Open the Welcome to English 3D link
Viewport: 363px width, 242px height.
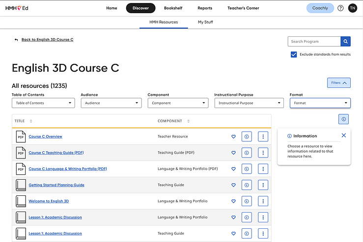49,201
